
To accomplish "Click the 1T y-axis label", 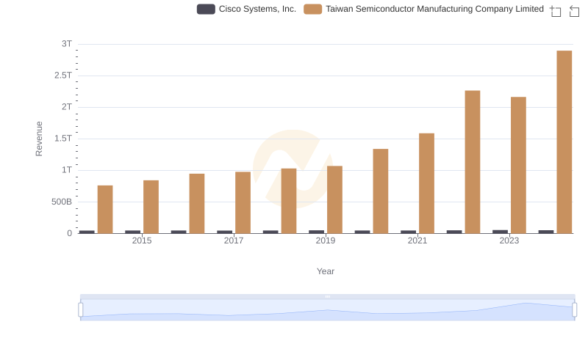I will [67, 170].
